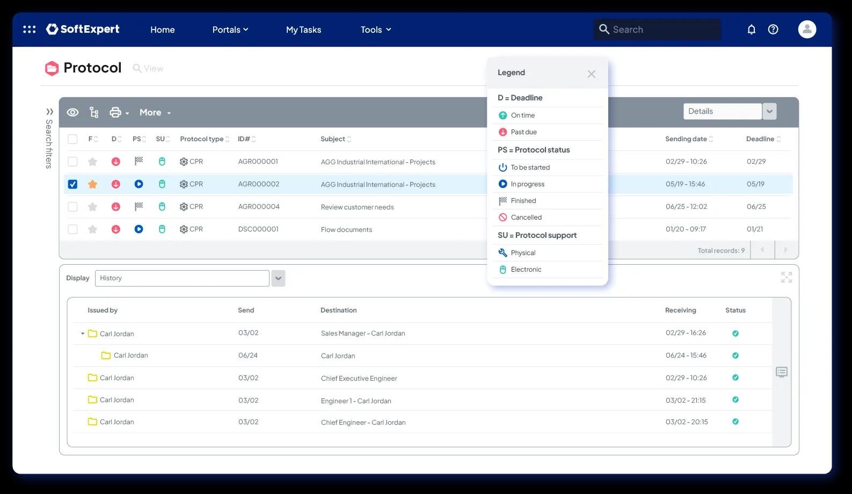The height and width of the screenshot is (494, 852).
Task: Open the Display History dropdown arrow
Action: coord(278,278)
